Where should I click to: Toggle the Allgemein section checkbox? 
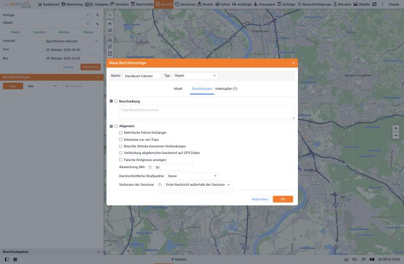(x=116, y=126)
